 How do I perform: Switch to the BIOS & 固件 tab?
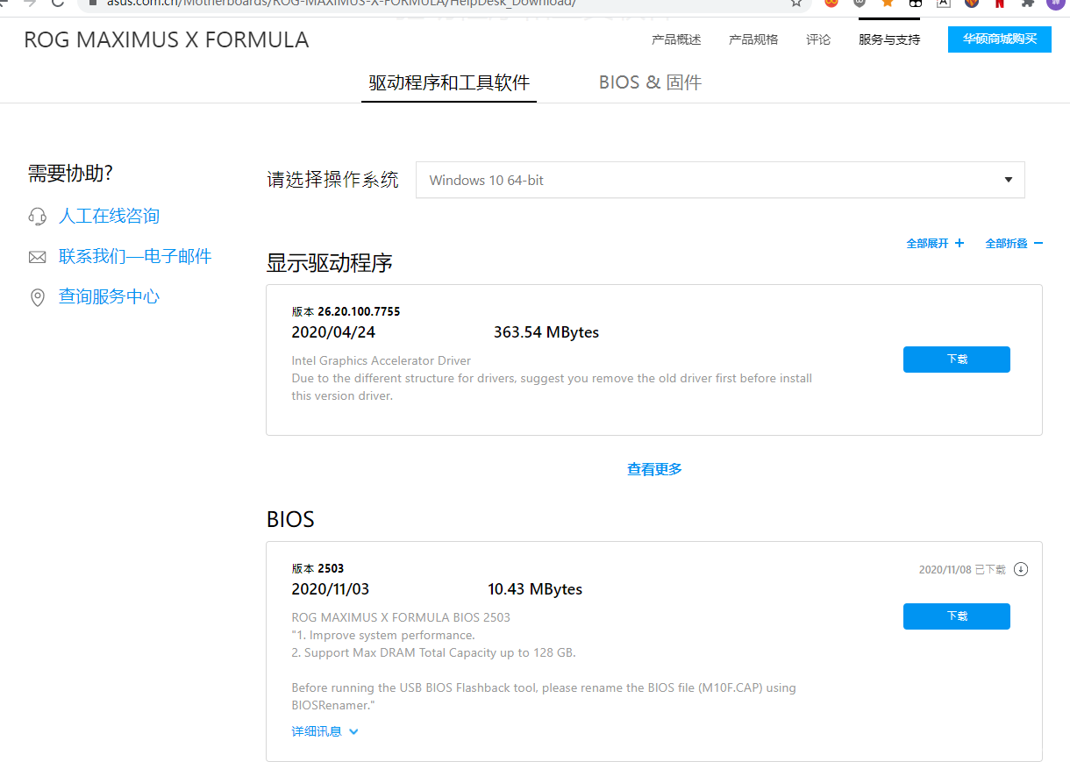point(650,82)
